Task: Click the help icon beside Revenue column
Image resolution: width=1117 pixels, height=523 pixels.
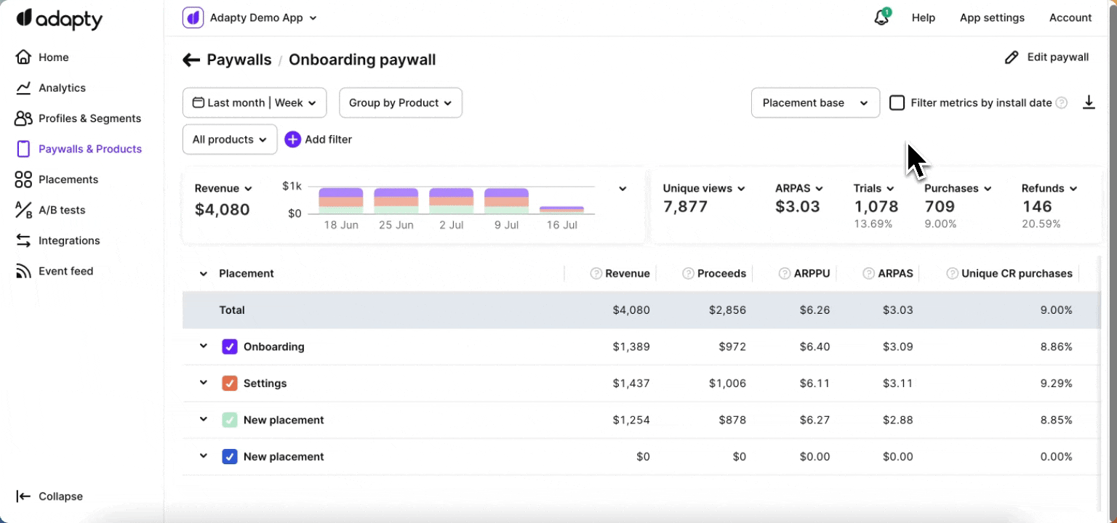Action: pos(596,274)
